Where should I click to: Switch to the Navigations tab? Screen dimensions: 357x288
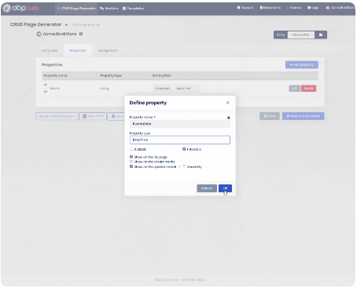click(108, 50)
